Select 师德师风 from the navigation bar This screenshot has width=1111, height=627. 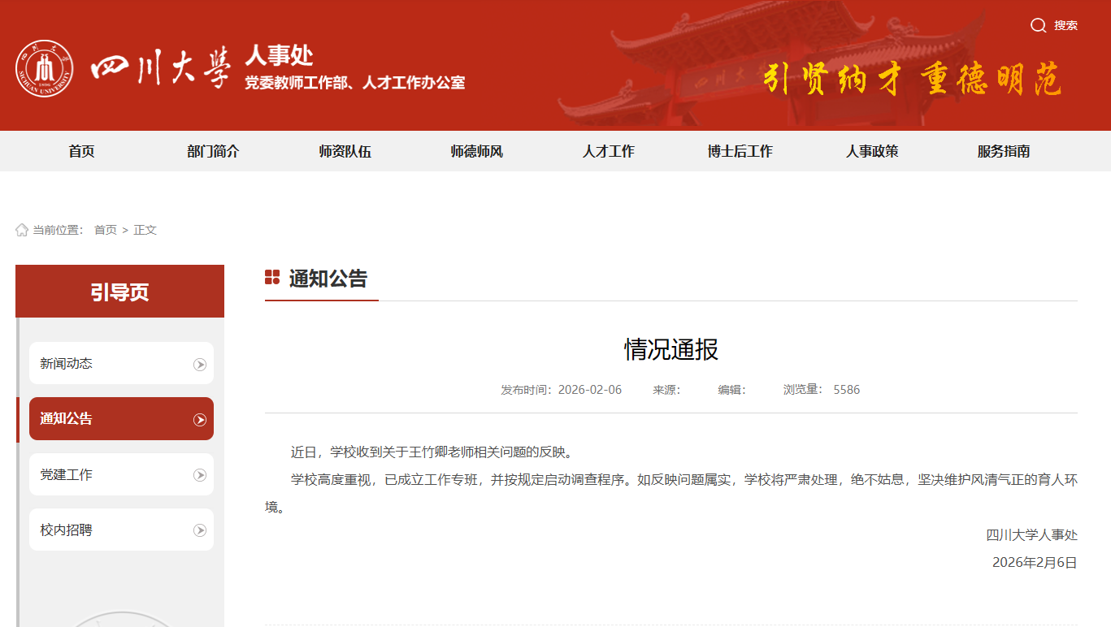tap(477, 151)
